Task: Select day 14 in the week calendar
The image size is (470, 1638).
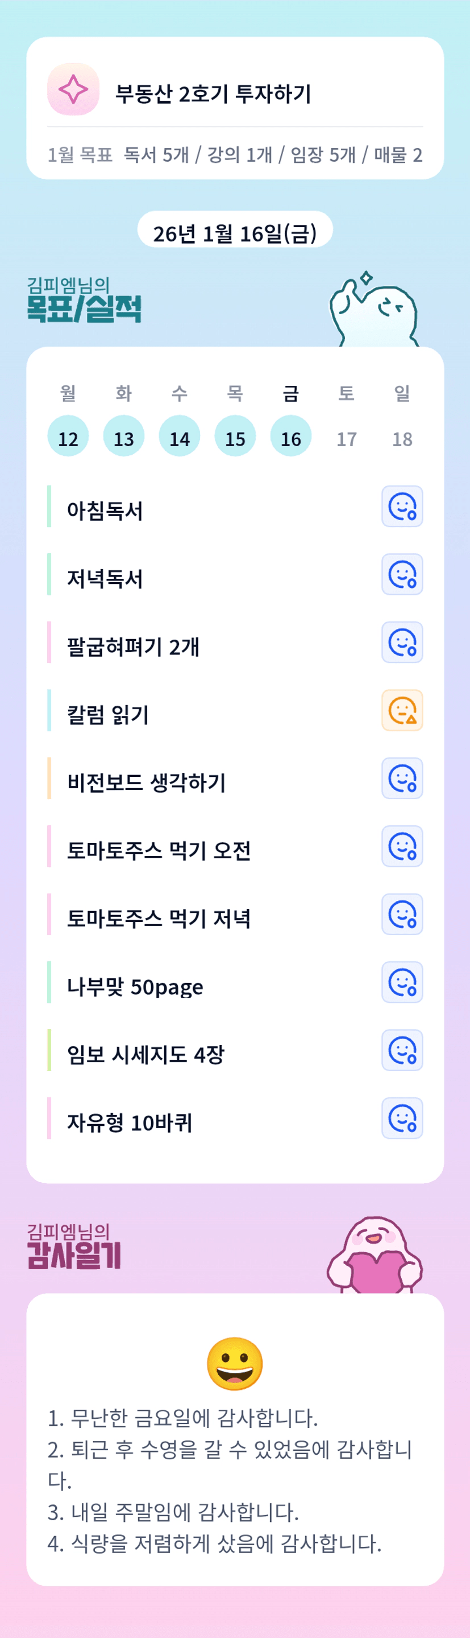Action: pos(179,437)
